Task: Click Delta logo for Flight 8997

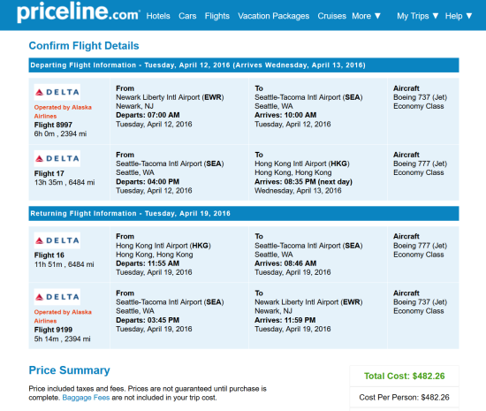Action: (x=57, y=92)
